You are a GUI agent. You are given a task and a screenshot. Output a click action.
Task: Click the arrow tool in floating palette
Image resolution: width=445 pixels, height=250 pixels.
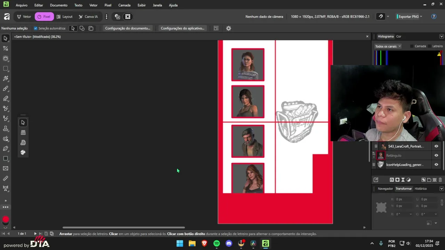[x=23, y=123]
